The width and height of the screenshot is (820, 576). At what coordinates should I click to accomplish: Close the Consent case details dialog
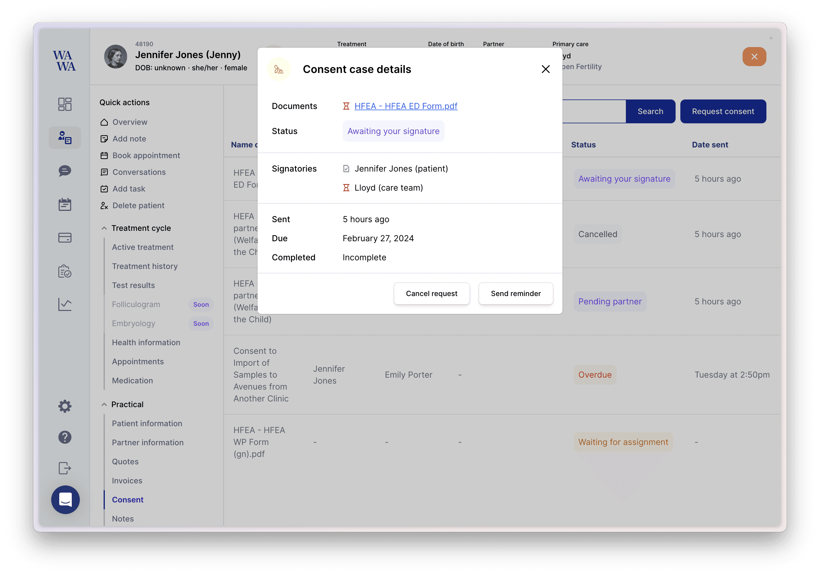tap(545, 69)
